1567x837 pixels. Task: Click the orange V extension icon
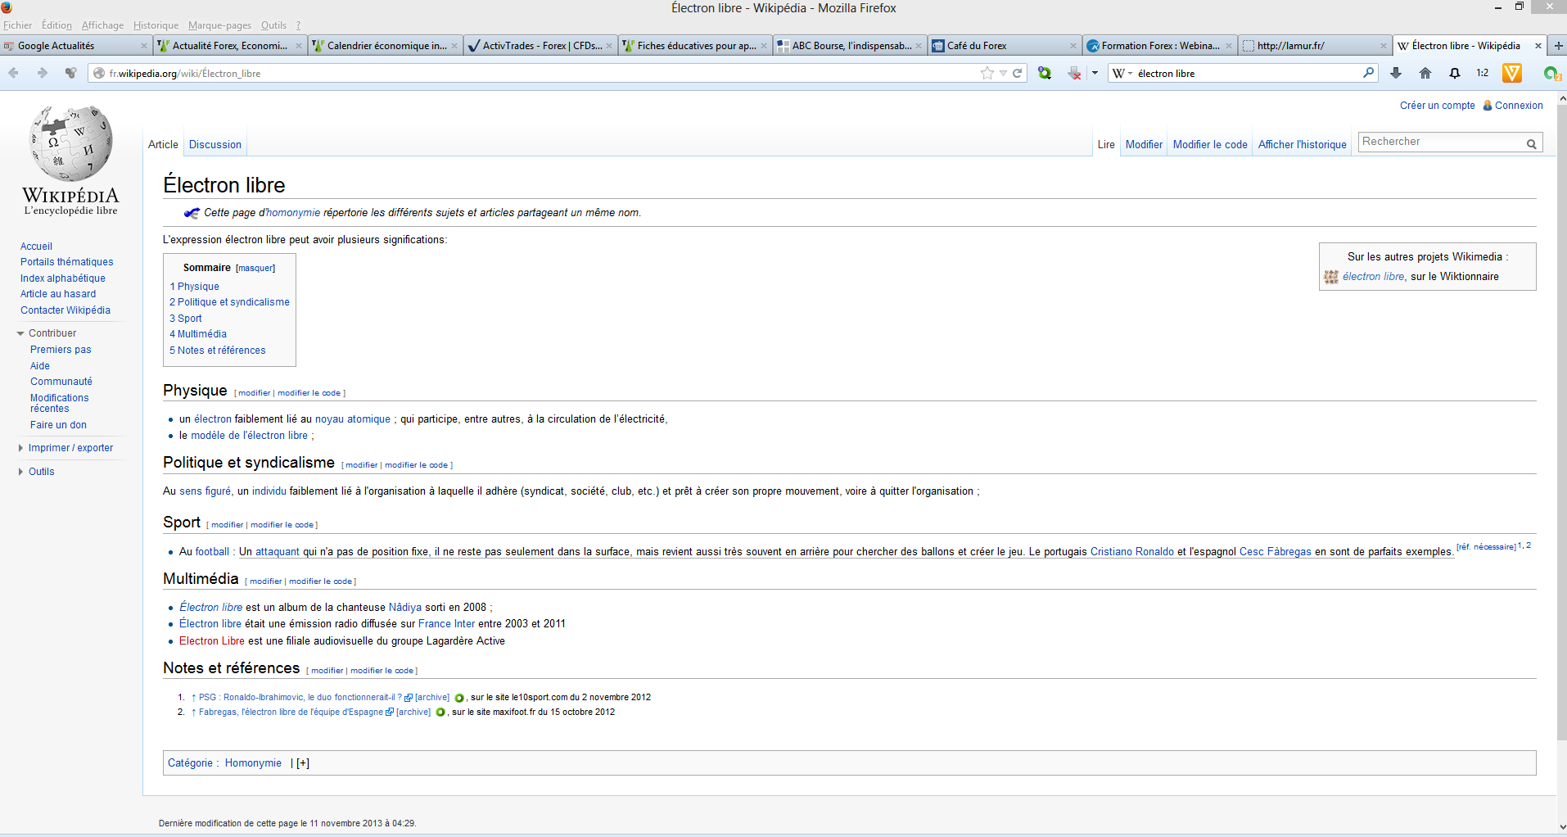(1512, 73)
